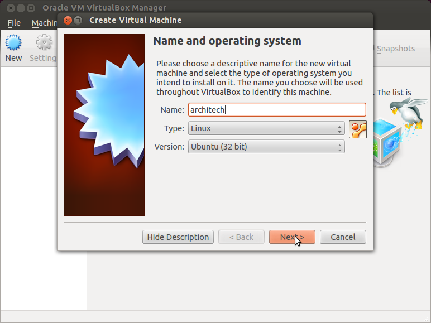Maximize the Create Virtual Machine dialog
Screen dimensions: 431x323
click(78, 20)
